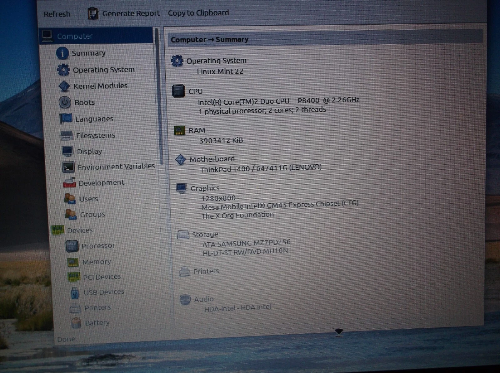The height and width of the screenshot is (373, 500).
Task: Click the Groups people icon
Action: 71,214
